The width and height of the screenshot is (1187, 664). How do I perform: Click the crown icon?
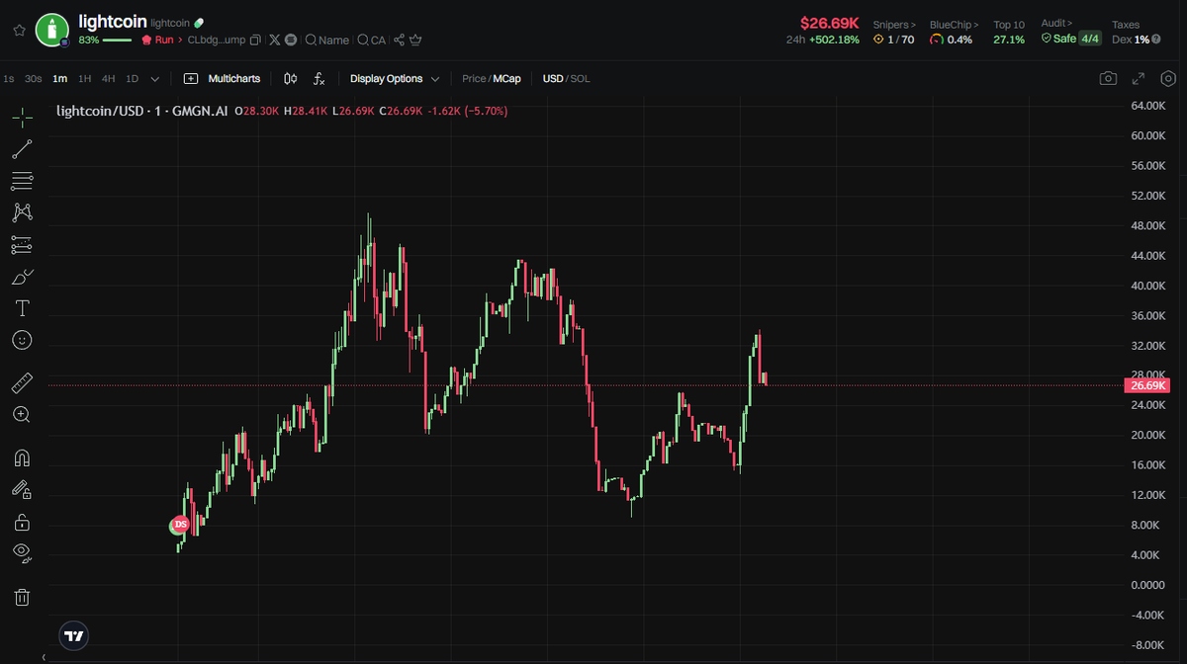coord(415,41)
